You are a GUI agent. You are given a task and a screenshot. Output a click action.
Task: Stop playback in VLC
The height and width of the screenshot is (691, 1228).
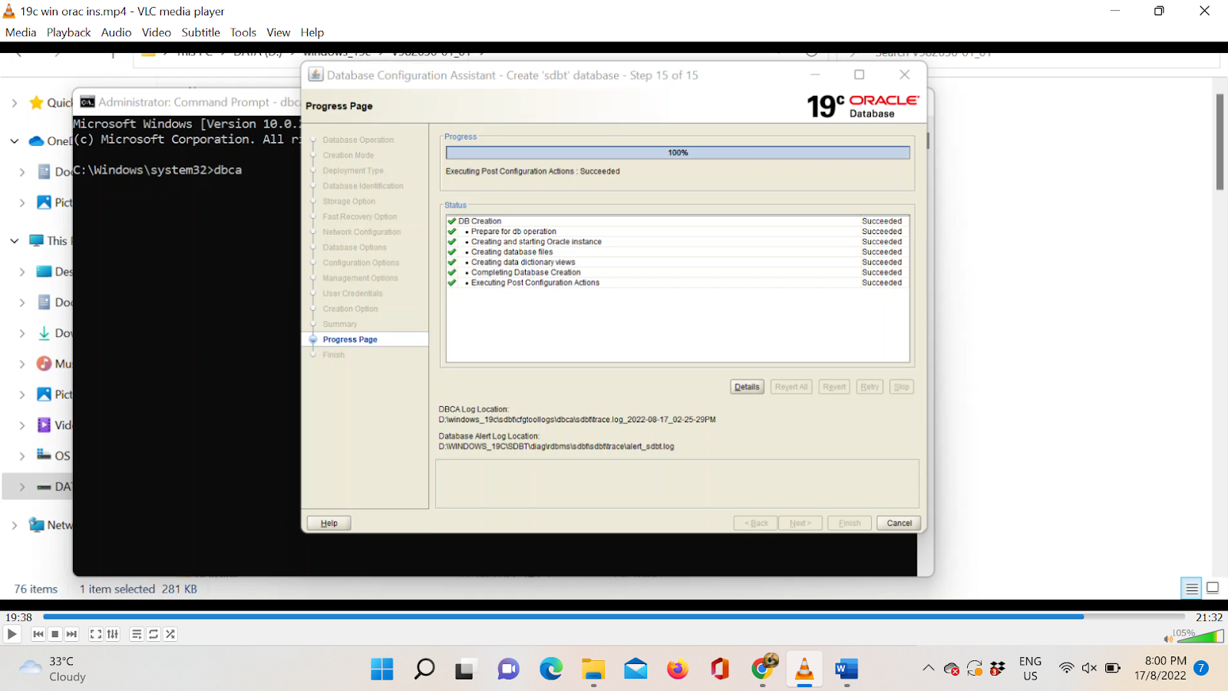(x=55, y=634)
